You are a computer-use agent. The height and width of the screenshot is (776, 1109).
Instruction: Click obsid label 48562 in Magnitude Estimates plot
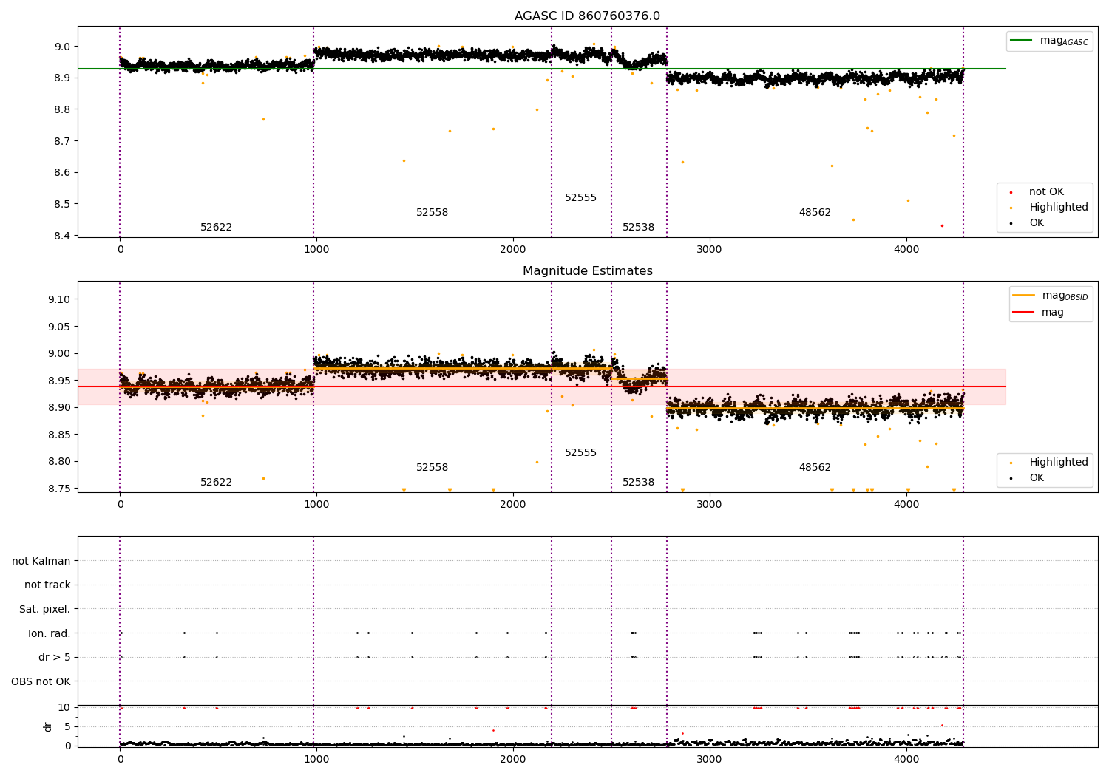tap(815, 468)
